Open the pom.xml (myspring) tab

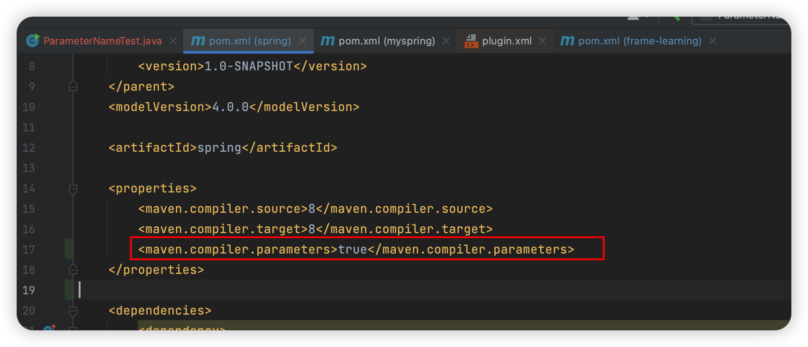point(386,41)
